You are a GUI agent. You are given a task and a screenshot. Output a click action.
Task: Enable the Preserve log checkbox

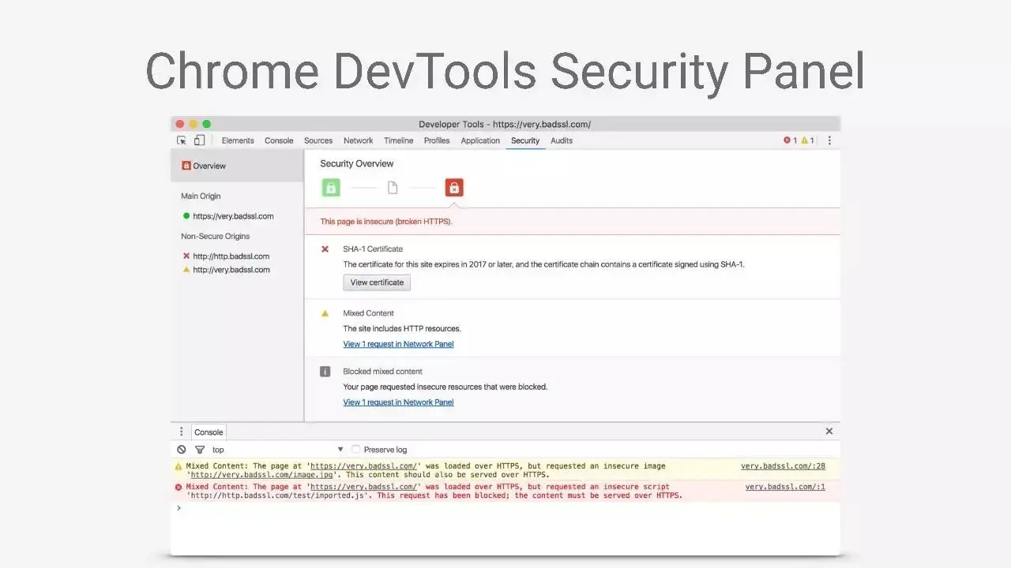356,450
